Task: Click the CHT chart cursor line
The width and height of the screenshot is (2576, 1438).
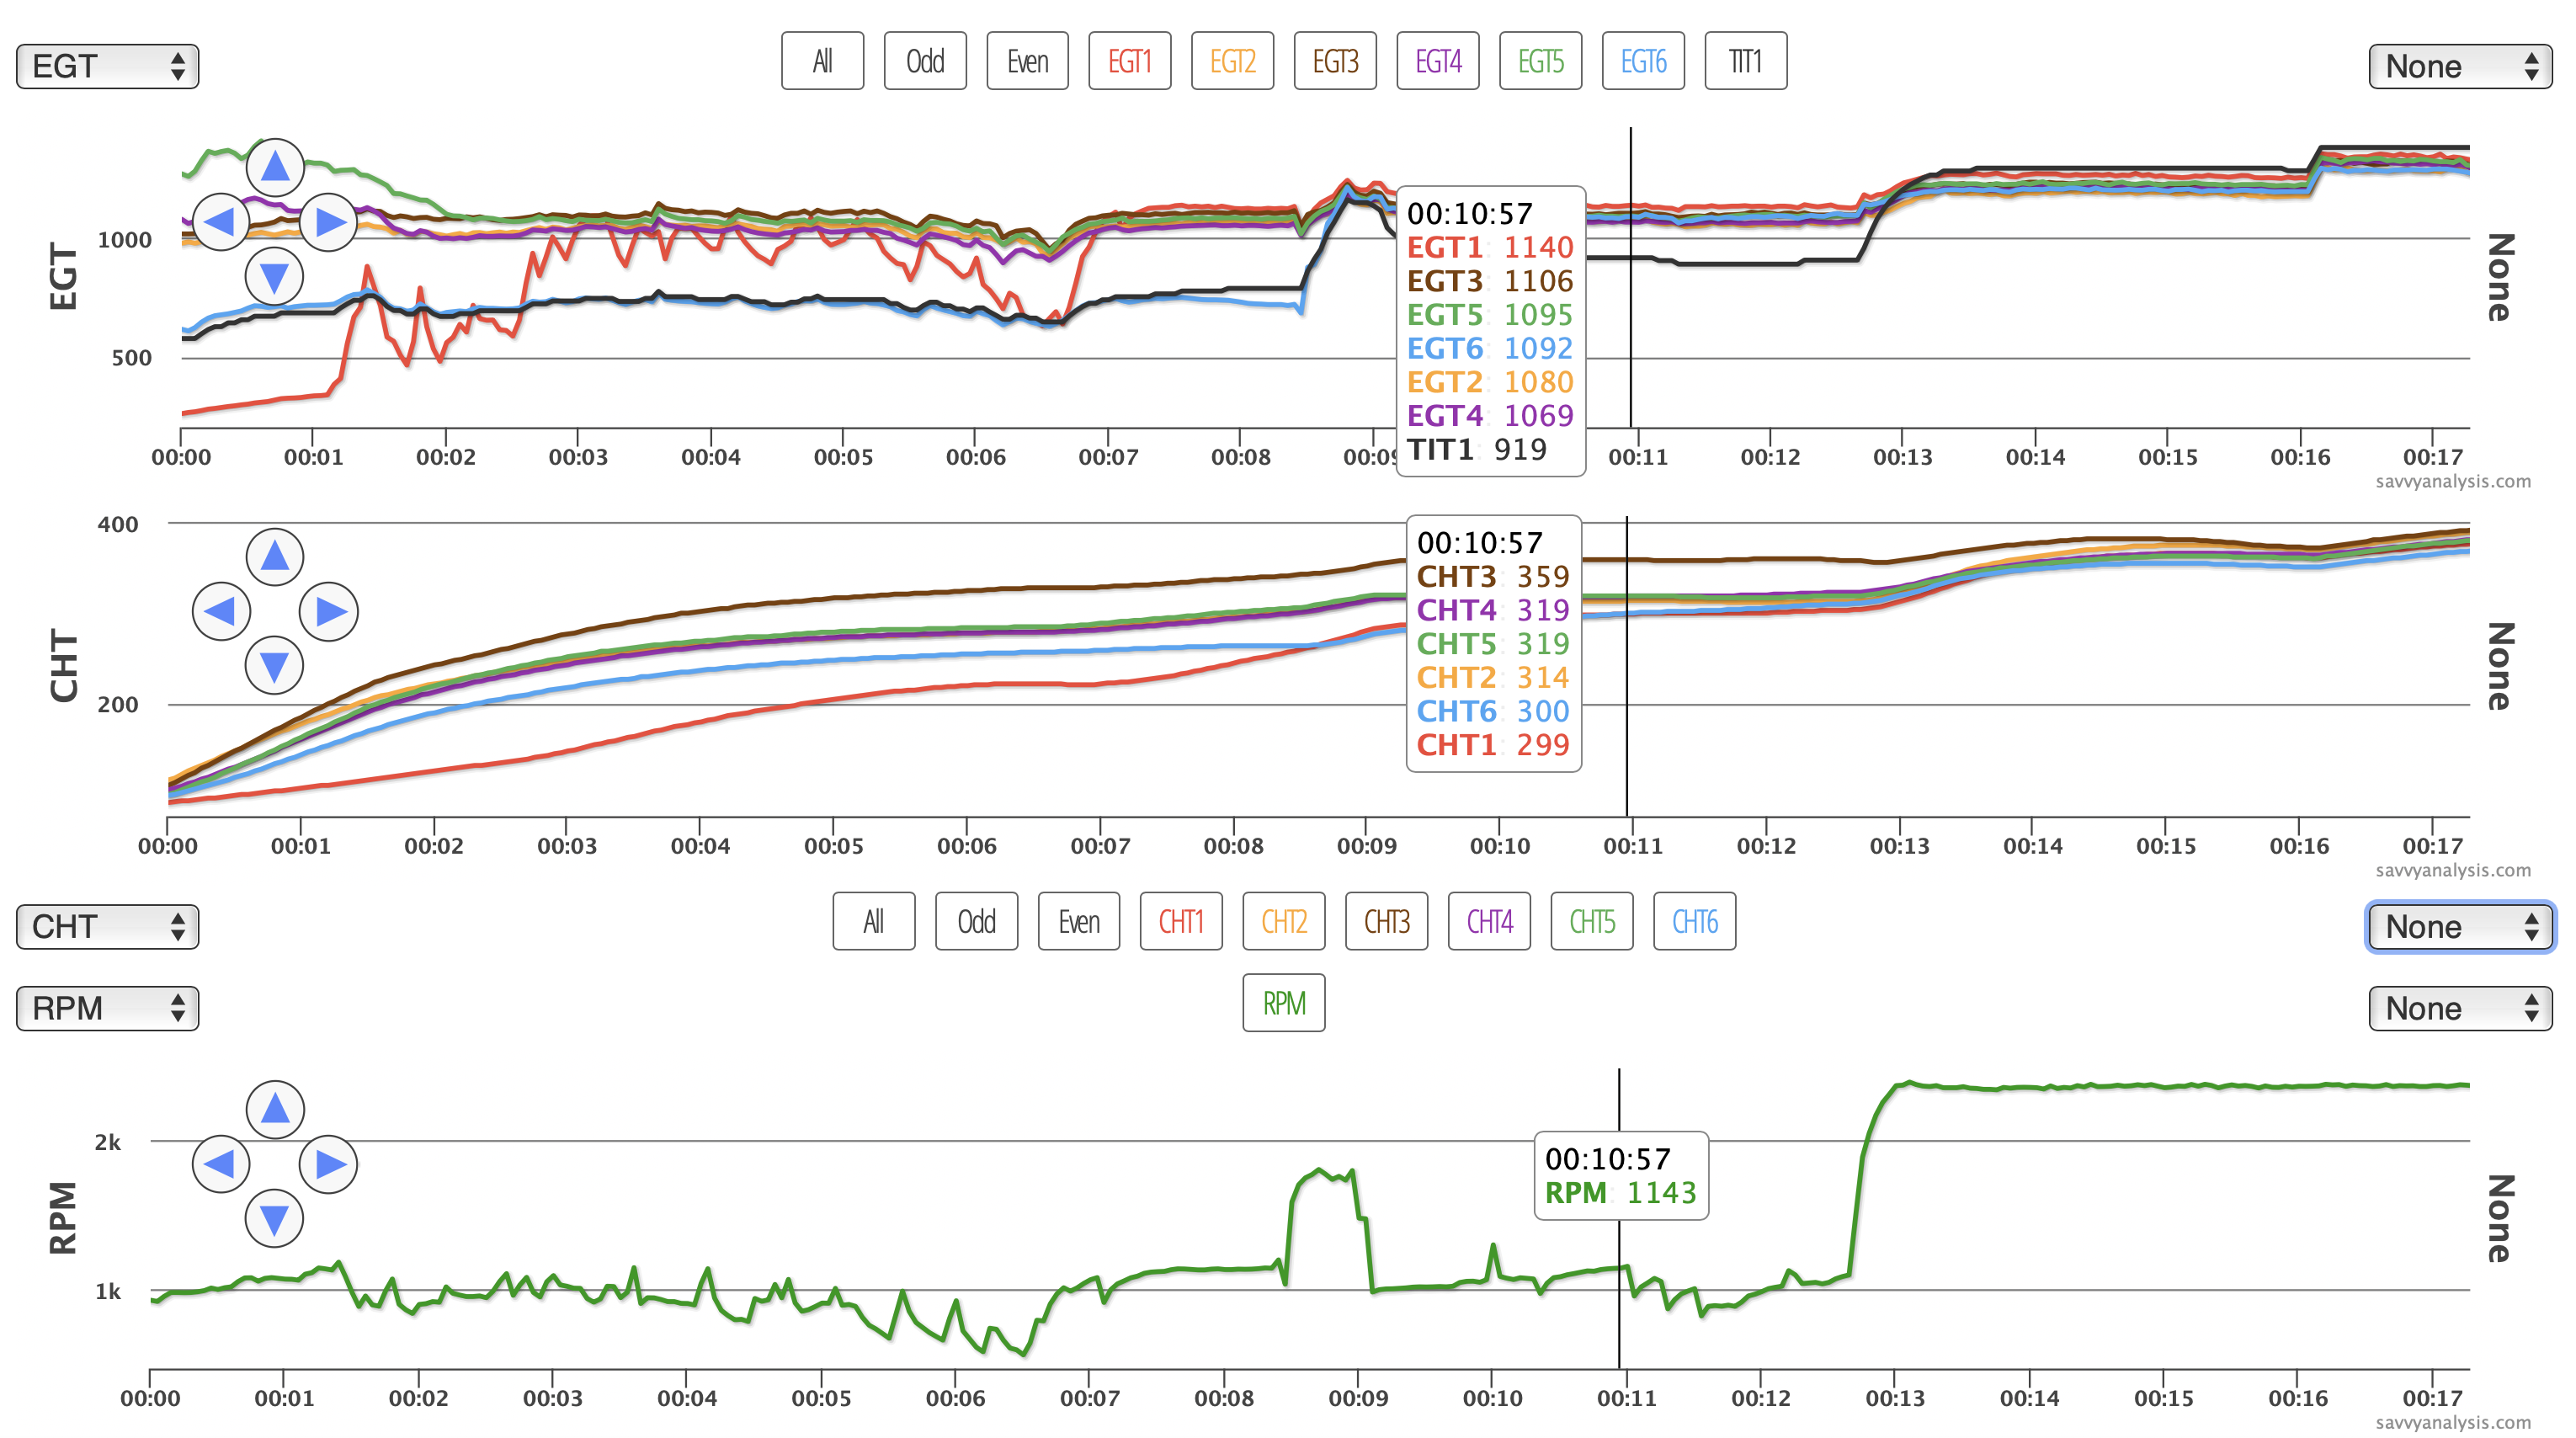Action: click(x=1627, y=667)
